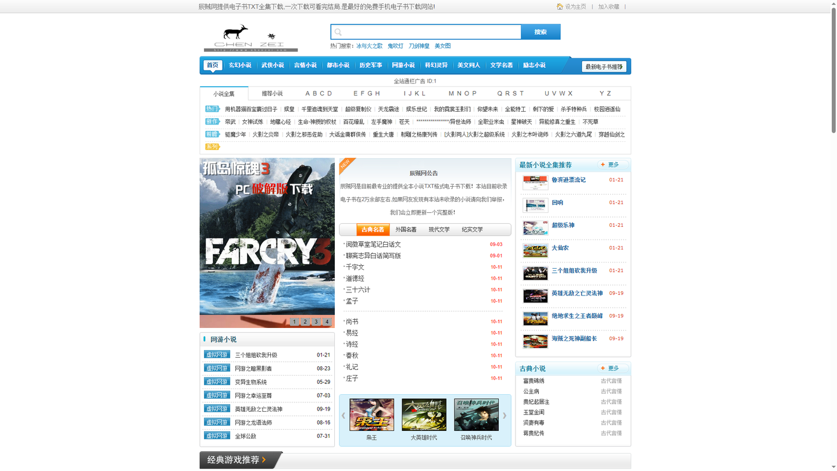Open the 道德经 entry

point(355,279)
